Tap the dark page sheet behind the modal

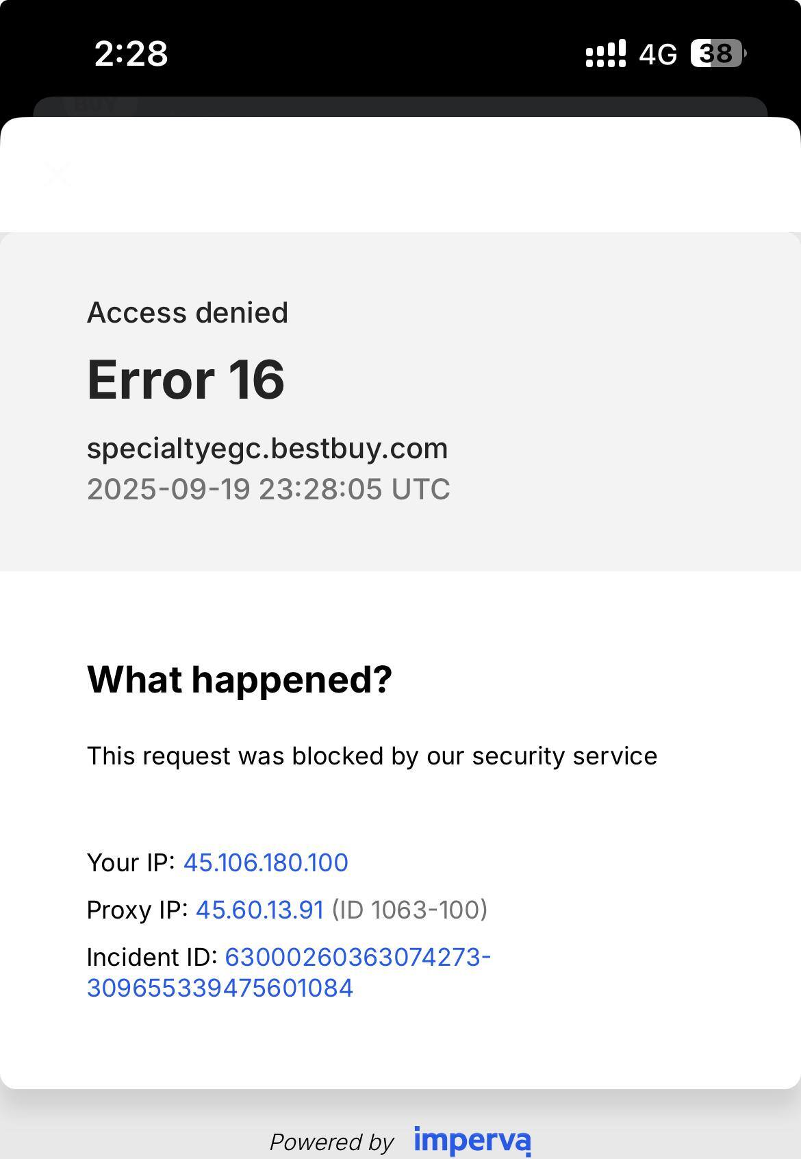(x=400, y=106)
